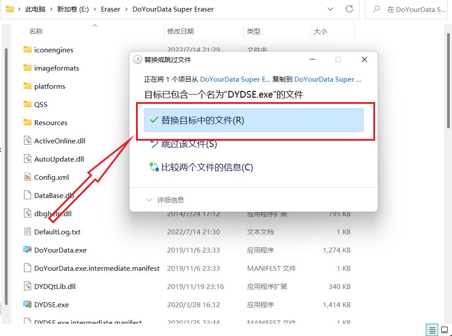Screen dimensions: 452x336
Task: Click the skip arrow icon in dialog
Action: (154, 143)
